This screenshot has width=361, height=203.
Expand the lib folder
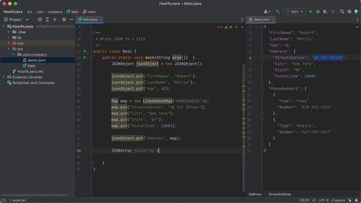[8, 38]
